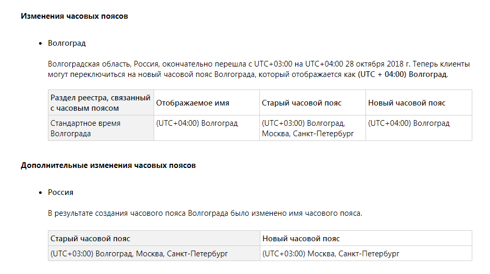Click the "(UTC+03:00) Волгоград, Москва, Санкт-Петербург" cell in the Russia table

(139, 254)
